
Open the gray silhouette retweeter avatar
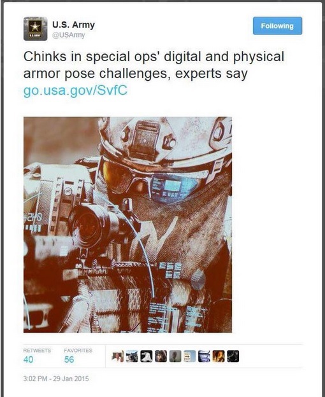click(x=175, y=356)
